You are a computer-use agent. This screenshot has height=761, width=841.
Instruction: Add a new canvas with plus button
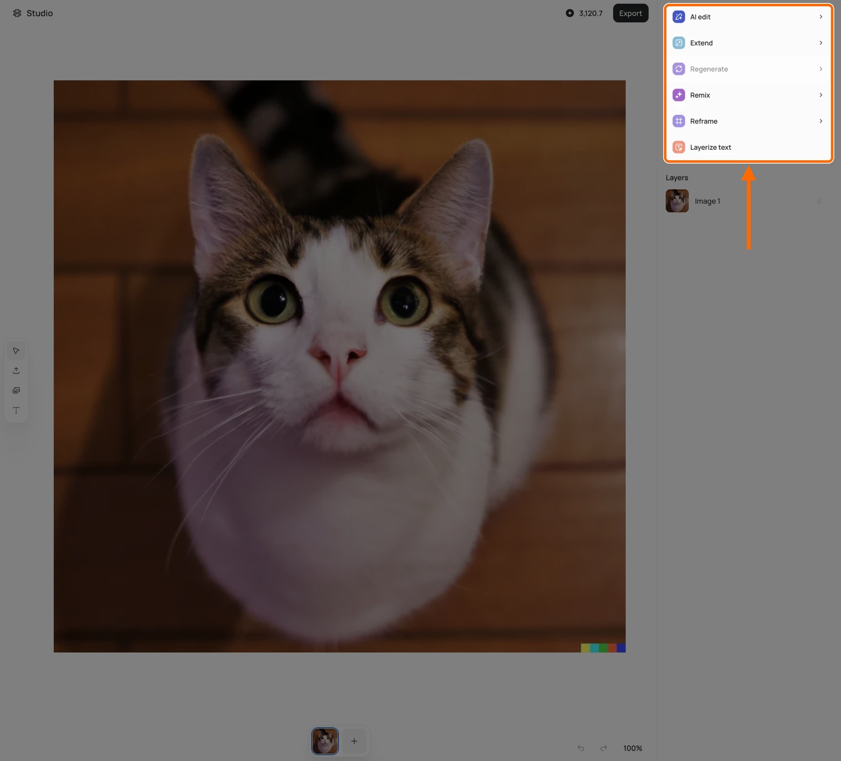pyautogui.click(x=354, y=741)
